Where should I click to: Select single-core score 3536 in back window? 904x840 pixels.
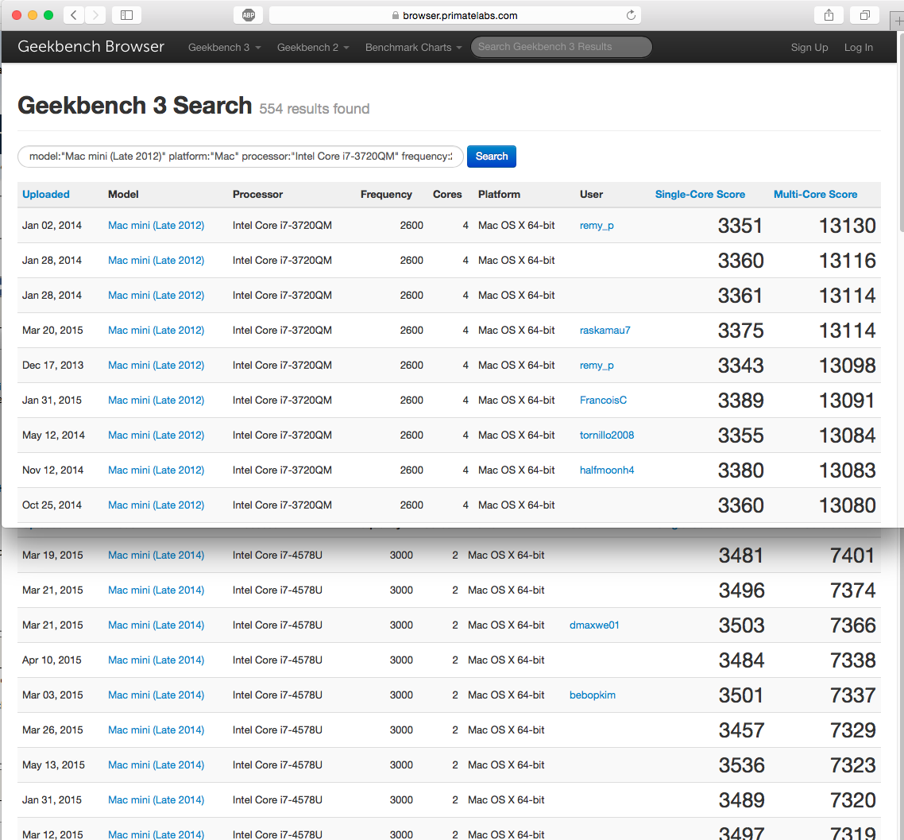pyautogui.click(x=741, y=765)
